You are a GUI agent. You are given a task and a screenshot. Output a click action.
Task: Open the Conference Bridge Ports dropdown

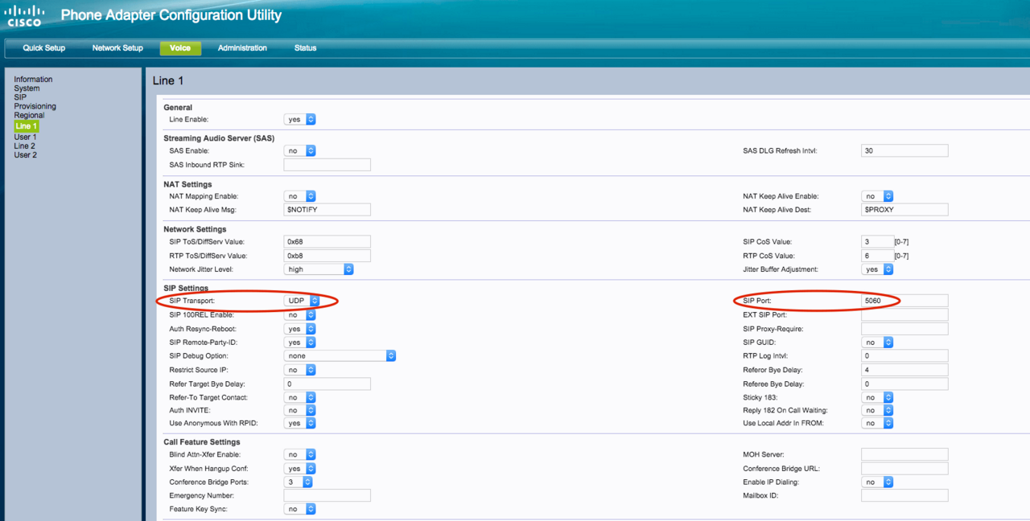[x=298, y=482]
